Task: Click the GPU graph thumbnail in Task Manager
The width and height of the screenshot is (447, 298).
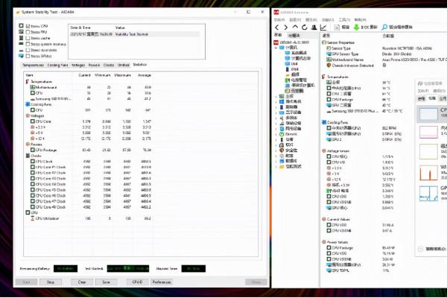Action: 428,194
